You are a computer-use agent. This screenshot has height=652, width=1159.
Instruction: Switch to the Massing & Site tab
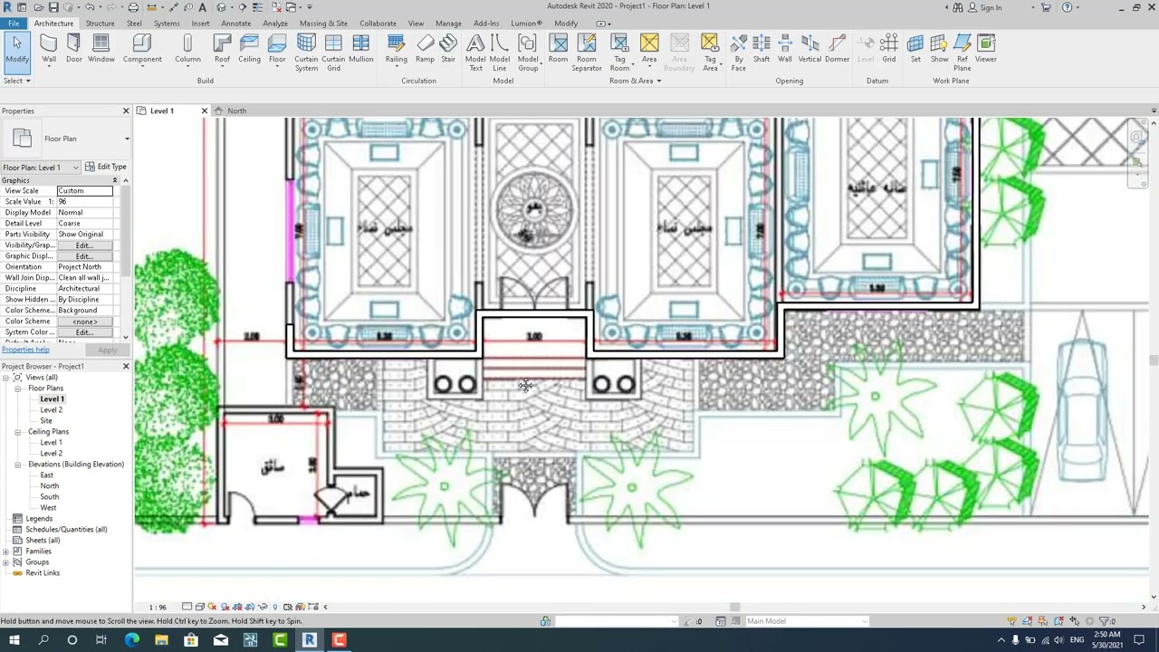click(x=323, y=24)
